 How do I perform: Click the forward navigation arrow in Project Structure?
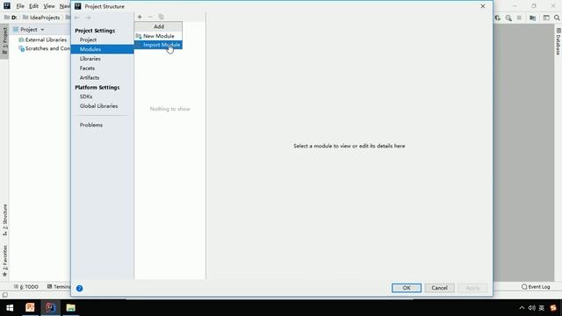88,18
